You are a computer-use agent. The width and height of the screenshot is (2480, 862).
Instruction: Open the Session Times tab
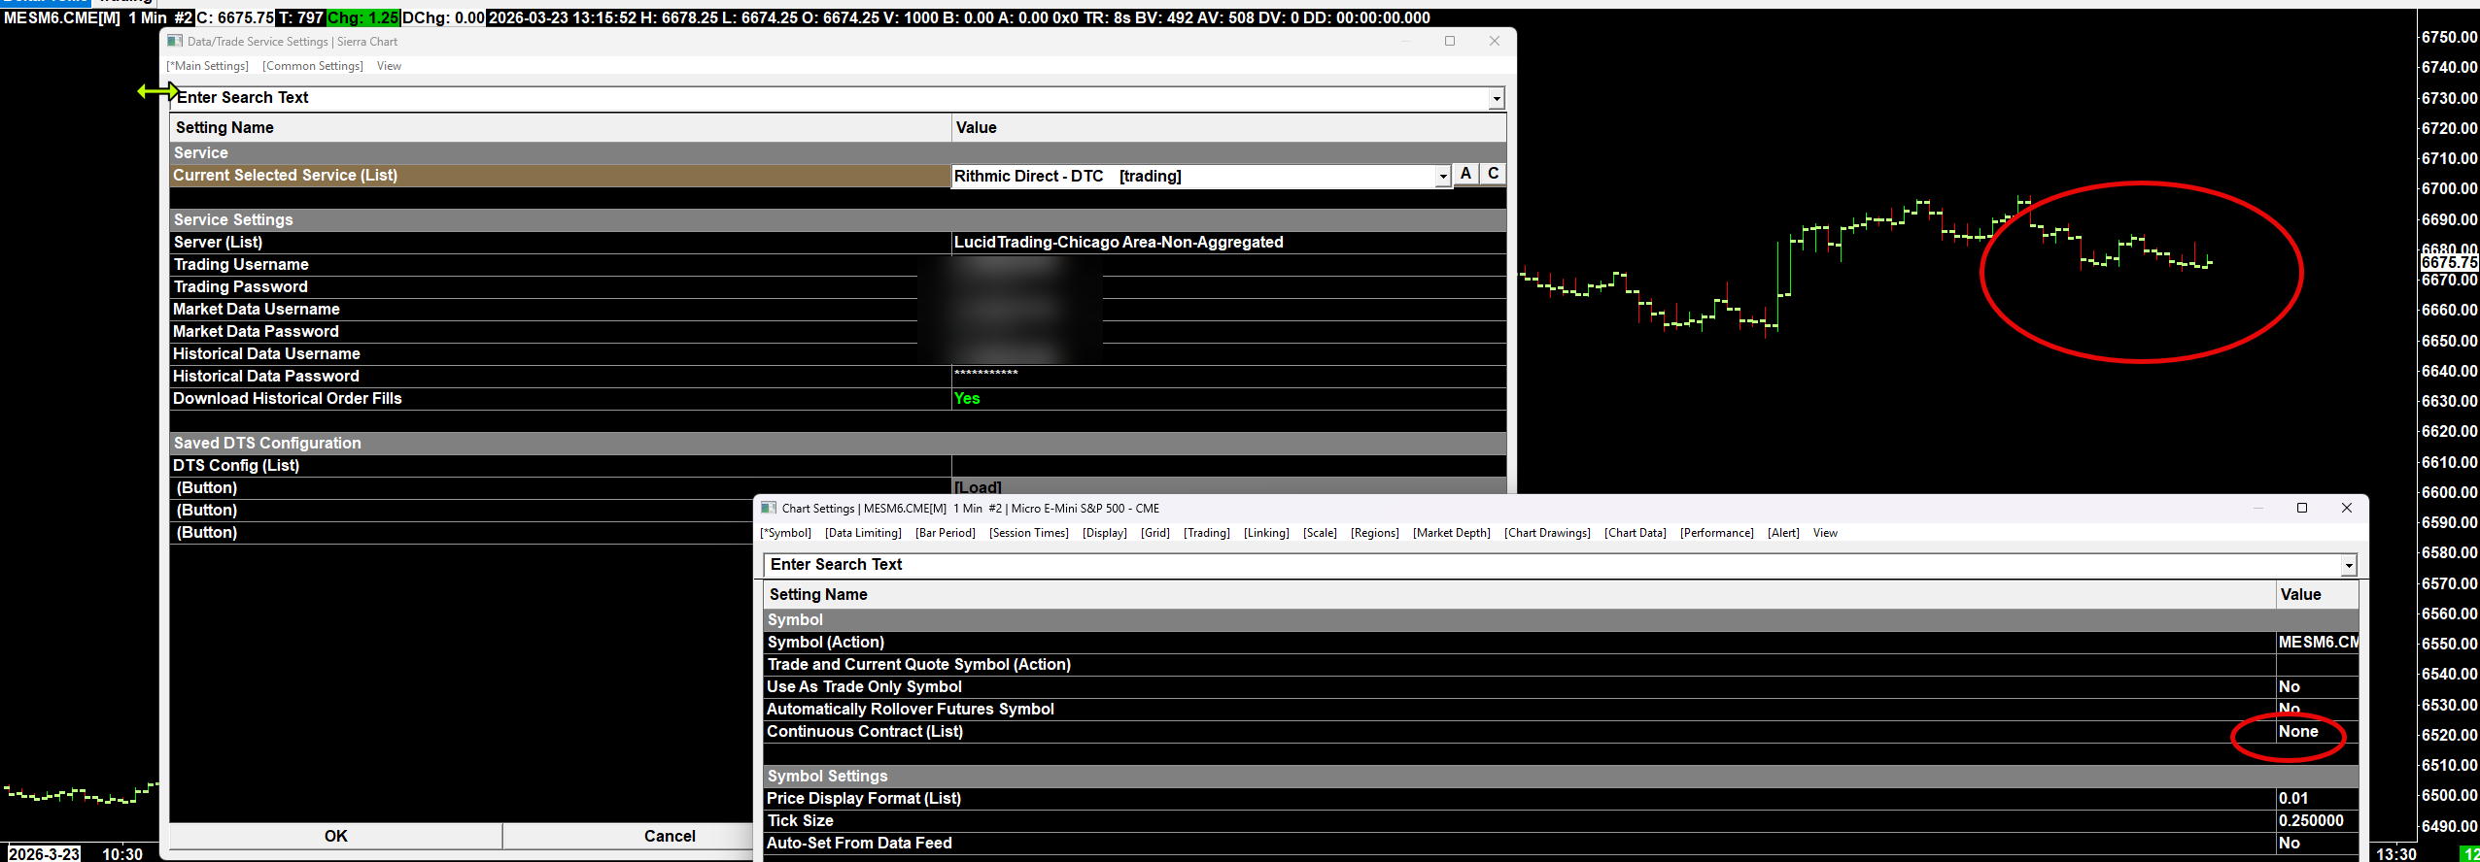point(1028,533)
